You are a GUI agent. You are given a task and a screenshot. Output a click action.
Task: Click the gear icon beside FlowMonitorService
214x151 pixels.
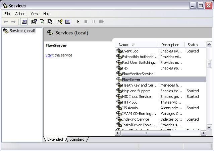(119, 74)
